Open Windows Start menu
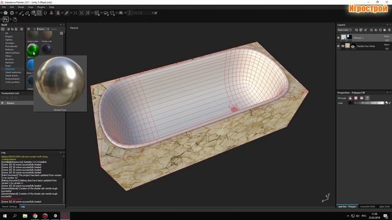392x220 pixels. click(5, 216)
